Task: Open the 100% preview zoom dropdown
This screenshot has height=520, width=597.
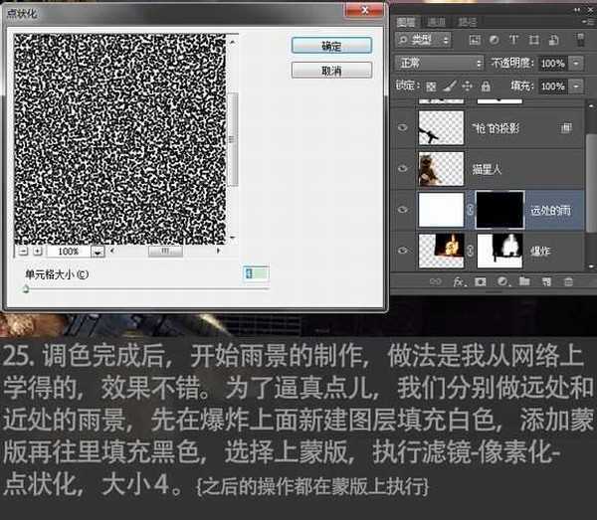Action: [98, 253]
